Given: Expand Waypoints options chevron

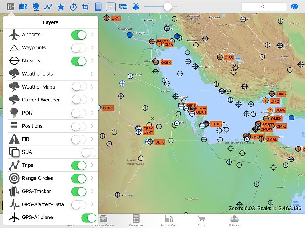Looking at the screenshot, I should click(x=92, y=47).
